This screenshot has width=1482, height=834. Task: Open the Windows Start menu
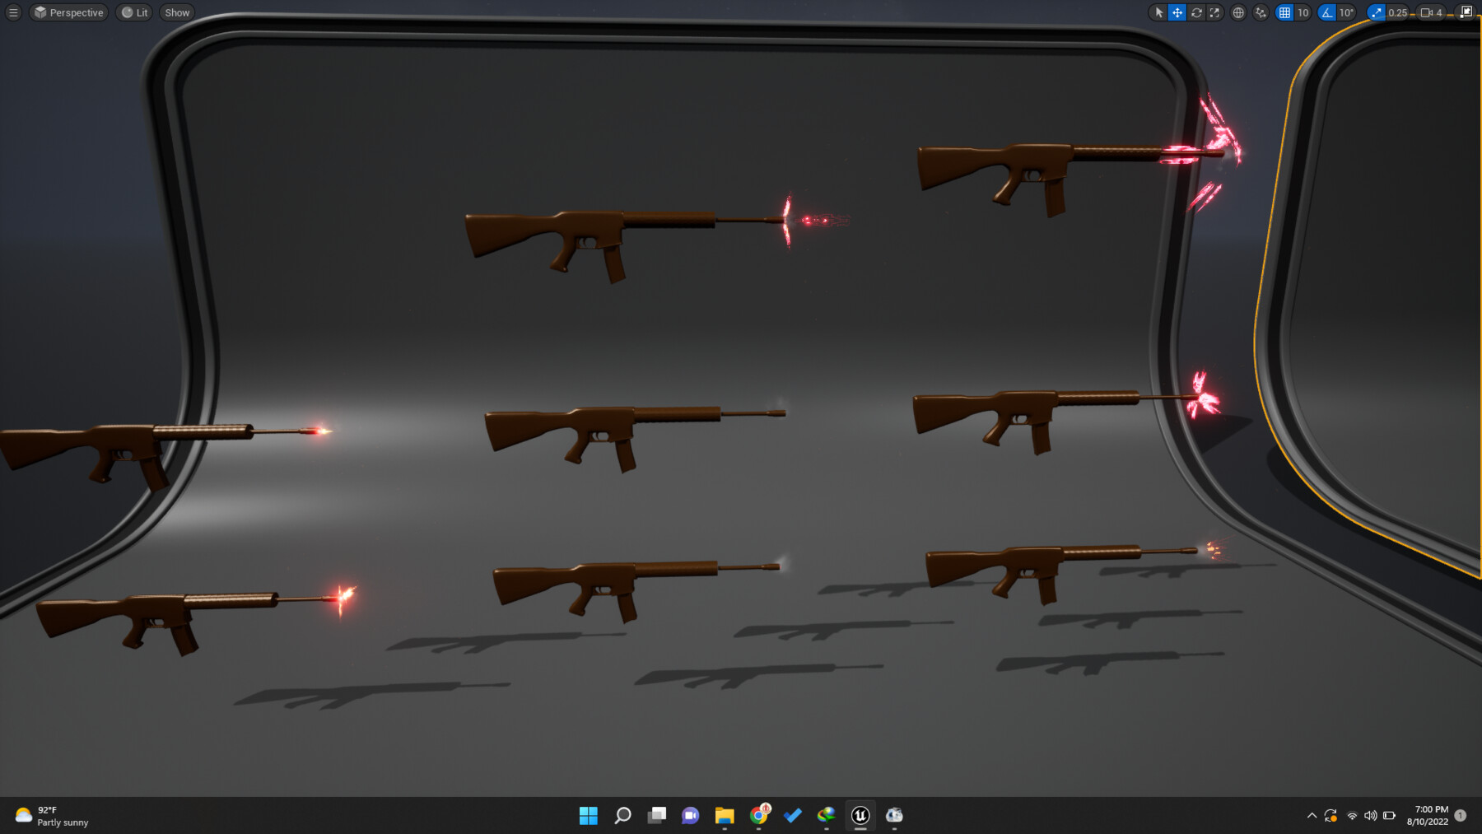(588, 816)
